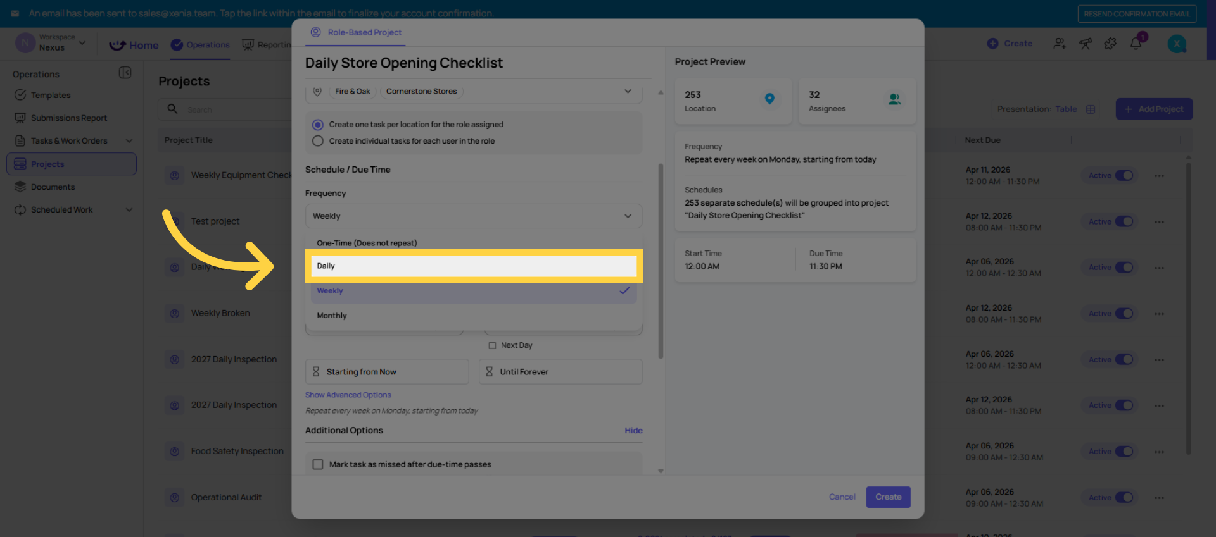The width and height of the screenshot is (1216, 537).
Task: Click Show Advanced Options link
Action: coord(348,395)
